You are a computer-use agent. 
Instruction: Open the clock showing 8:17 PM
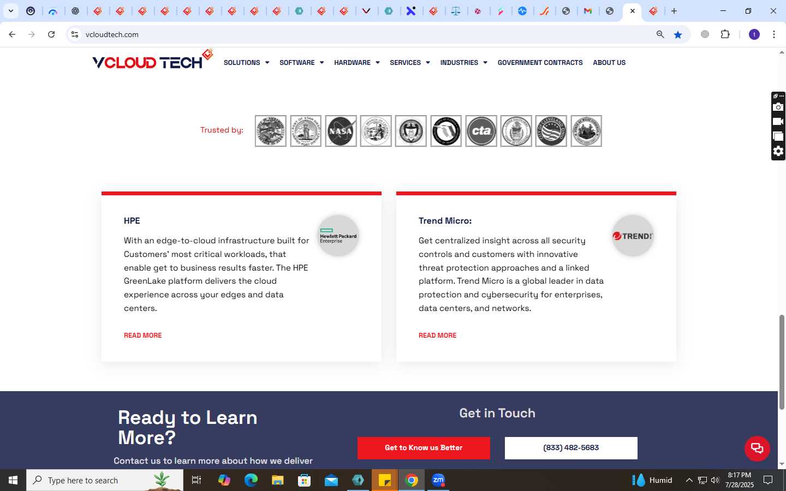739,480
